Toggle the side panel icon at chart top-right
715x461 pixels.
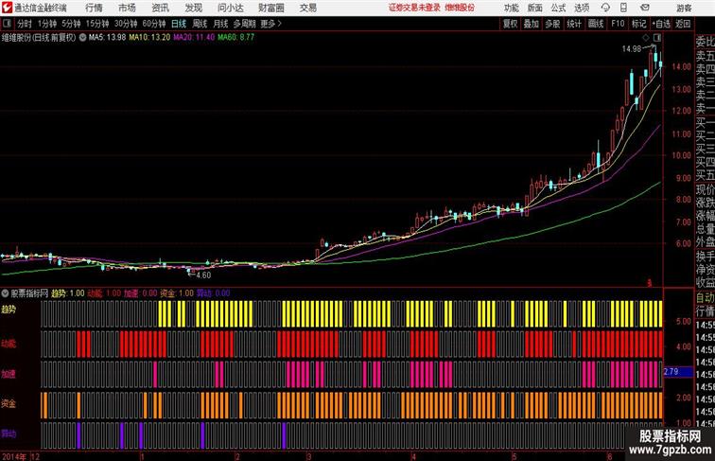click(x=657, y=38)
